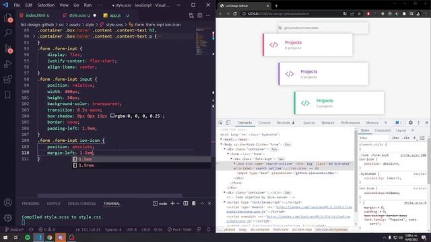
Task: Expand the second div container node
Action: (224, 193)
